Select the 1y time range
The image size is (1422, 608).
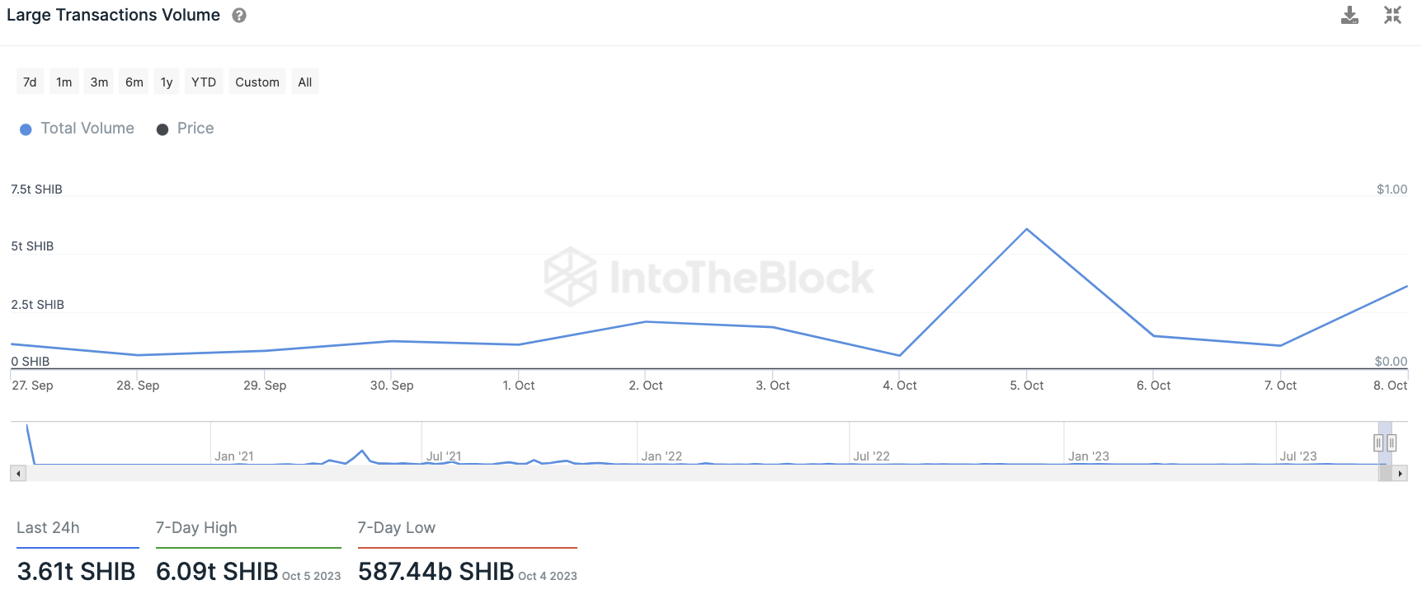pyautogui.click(x=167, y=82)
